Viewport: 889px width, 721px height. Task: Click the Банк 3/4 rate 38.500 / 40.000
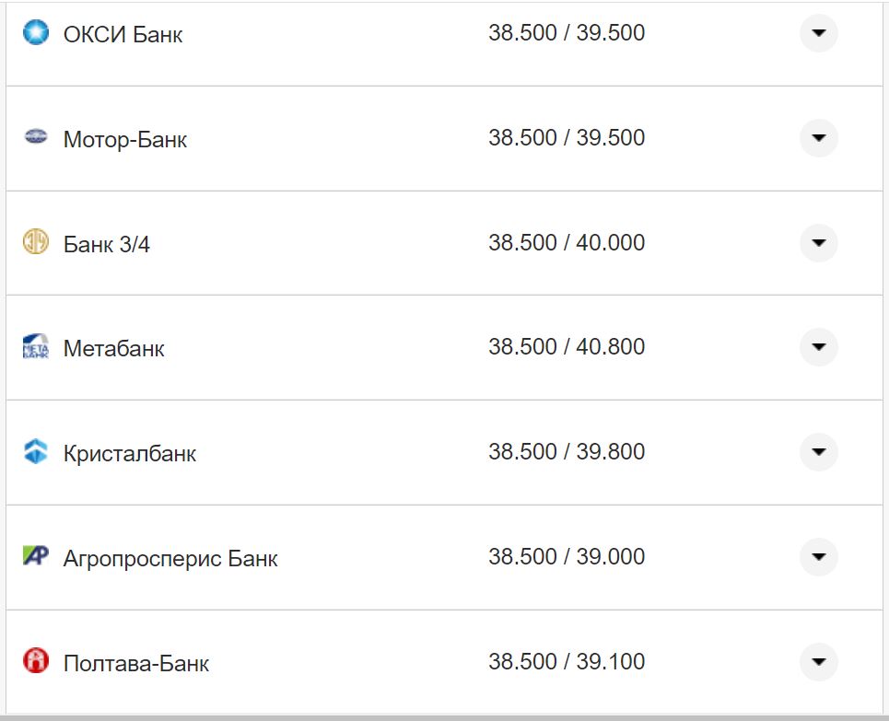(567, 243)
